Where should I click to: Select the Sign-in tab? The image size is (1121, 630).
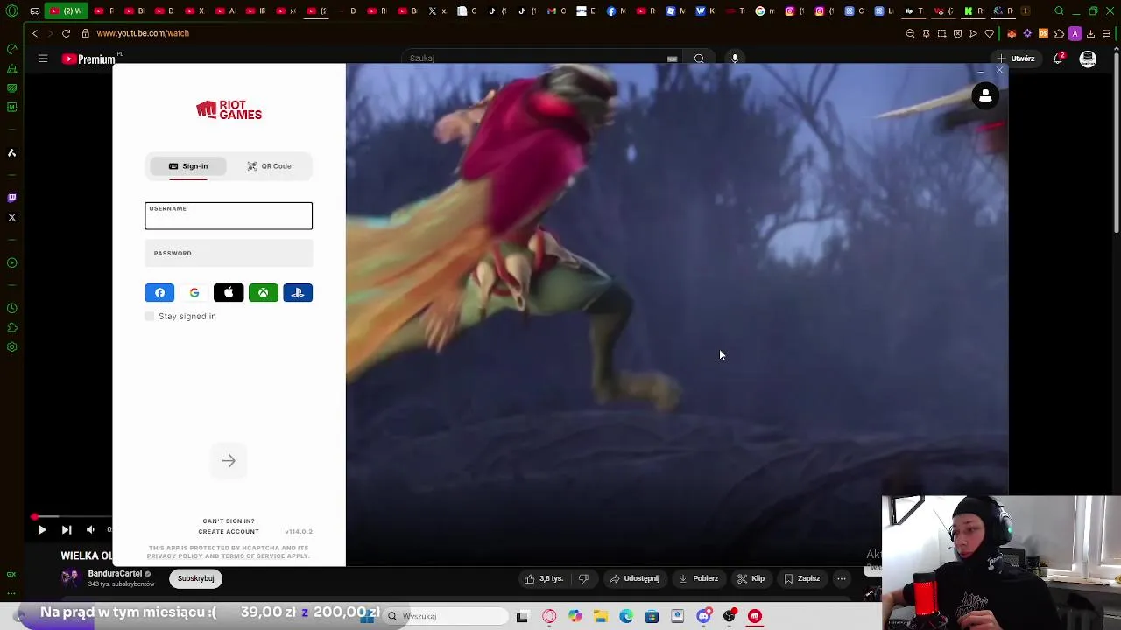tap(188, 166)
